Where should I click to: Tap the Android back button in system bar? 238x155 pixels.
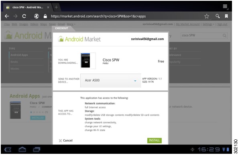(x=8, y=149)
